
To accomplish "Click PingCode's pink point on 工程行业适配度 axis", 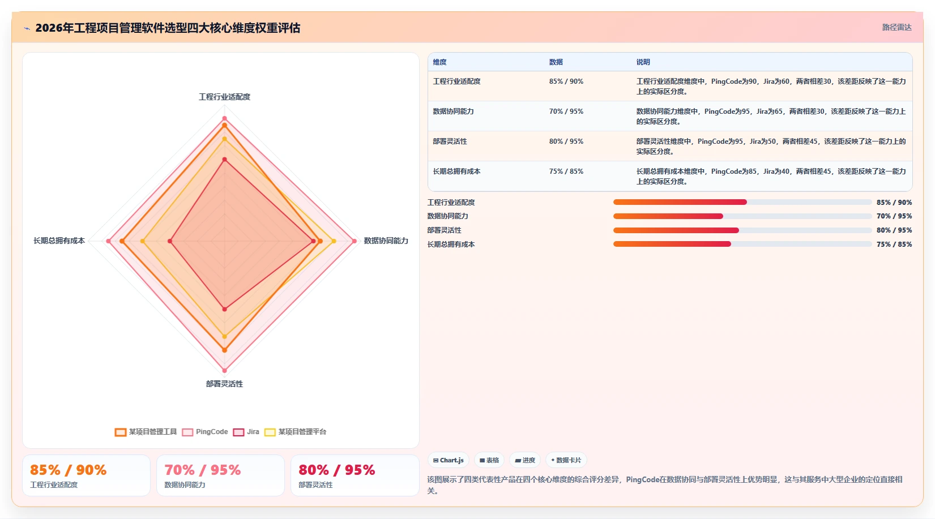I will (x=224, y=118).
